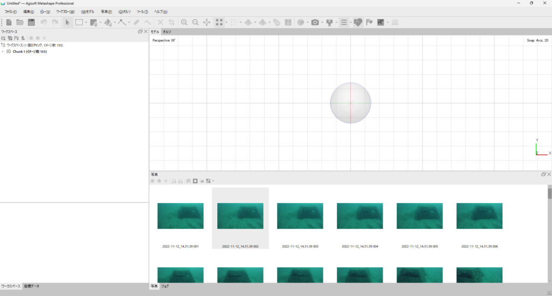
Task: Click the Redo arrow icon
Action: point(56,23)
